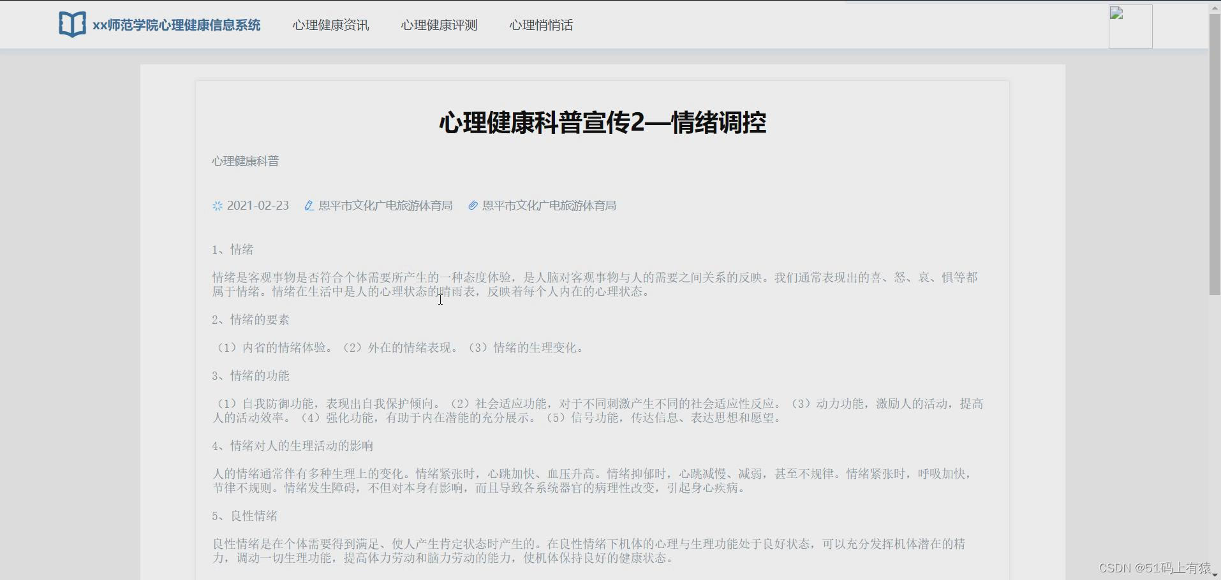Click the site title xx师范学院心理健康信息系统
Screen dimensions: 1221x580
click(x=176, y=25)
